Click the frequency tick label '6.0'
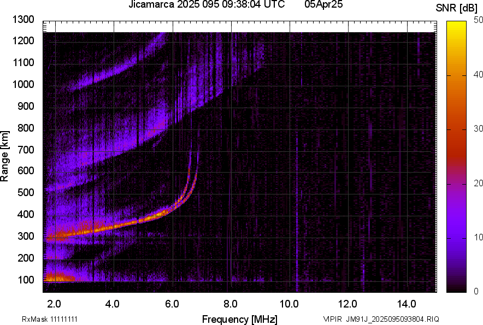Image resolution: width=483 pixels, height=325 pixels. 172,304
